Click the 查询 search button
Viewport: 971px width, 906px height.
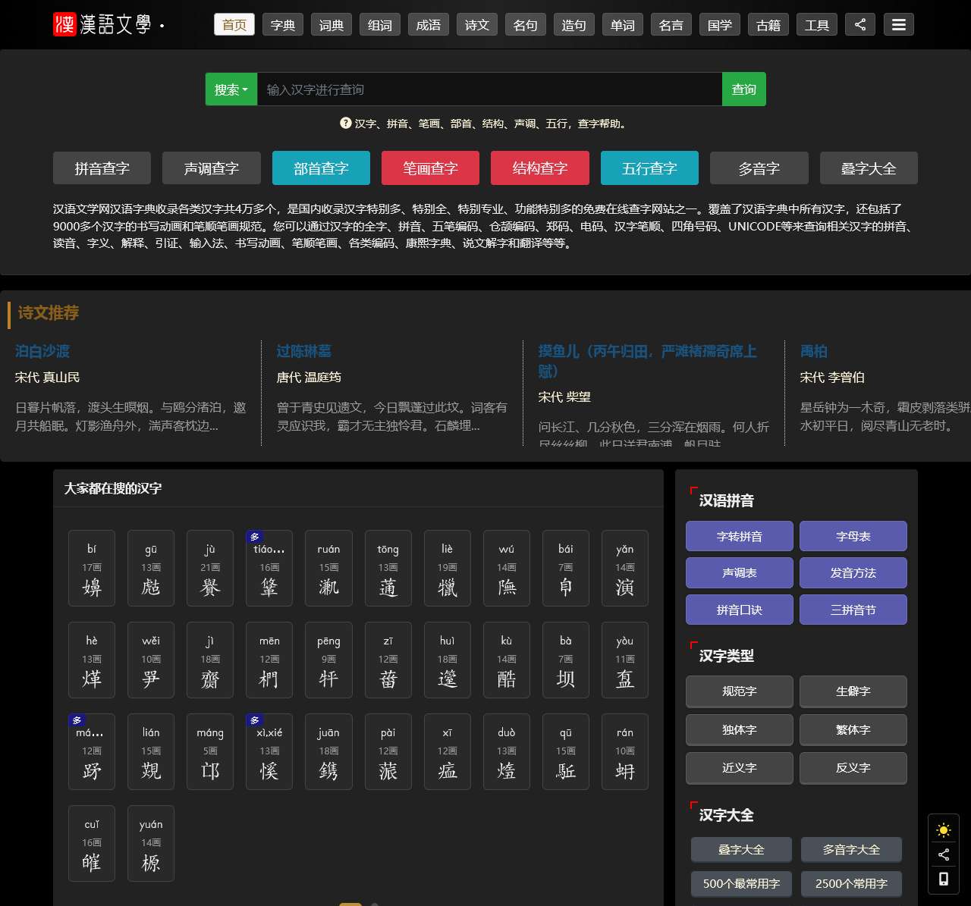click(743, 89)
